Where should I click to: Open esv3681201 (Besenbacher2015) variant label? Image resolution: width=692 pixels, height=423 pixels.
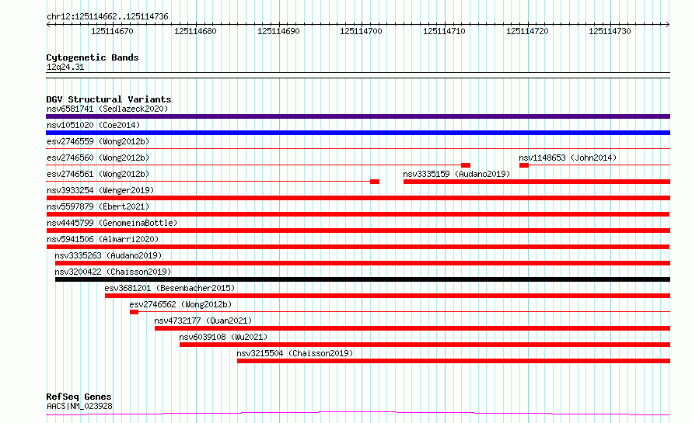[170, 288]
